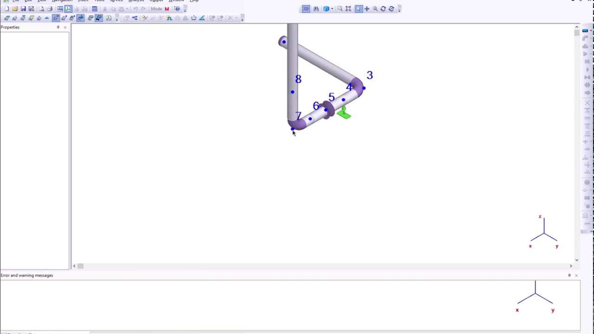Click the ruler measure icon in second toolbar
This screenshot has width=594, height=334.
pyautogui.click(x=202, y=18)
